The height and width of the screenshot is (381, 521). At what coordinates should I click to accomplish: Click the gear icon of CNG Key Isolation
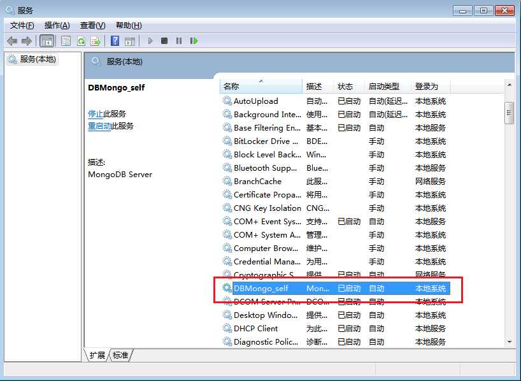click(227, 208)
